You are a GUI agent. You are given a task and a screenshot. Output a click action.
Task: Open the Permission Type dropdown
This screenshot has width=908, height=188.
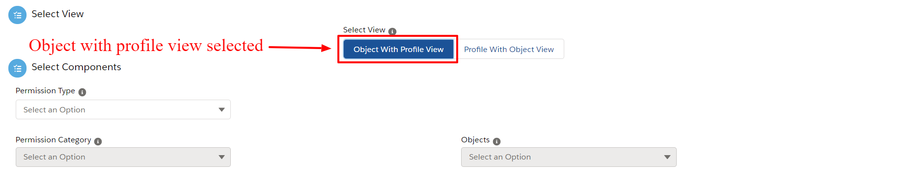point(123,109)
